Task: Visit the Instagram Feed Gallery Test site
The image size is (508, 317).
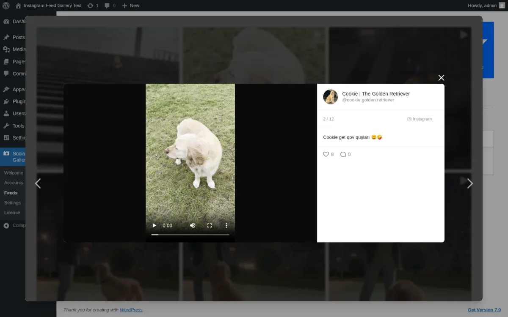Action: [x=48, y=5]
